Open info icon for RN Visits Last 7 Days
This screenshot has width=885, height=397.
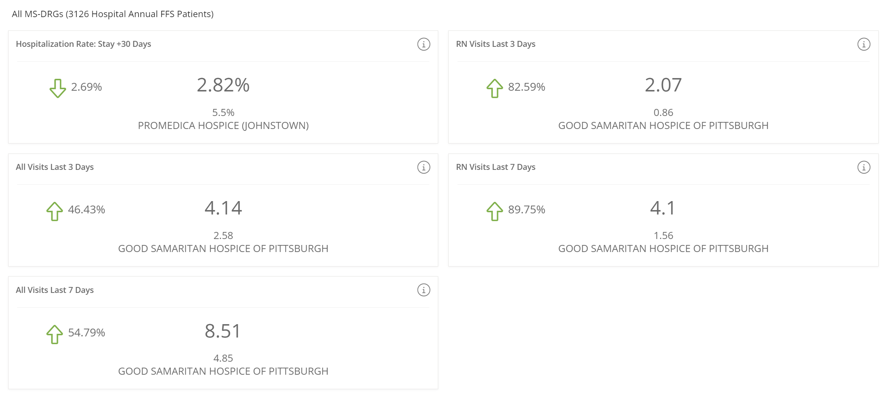tap(863, 167)
